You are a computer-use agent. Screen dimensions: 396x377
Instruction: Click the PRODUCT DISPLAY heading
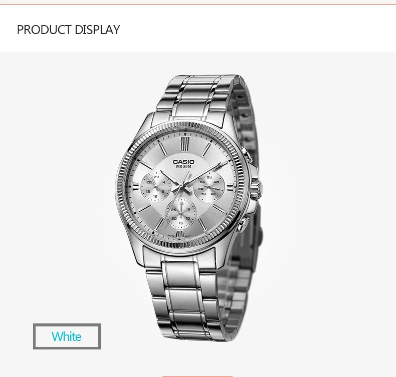pyautogui.click(x=68, y=30)
